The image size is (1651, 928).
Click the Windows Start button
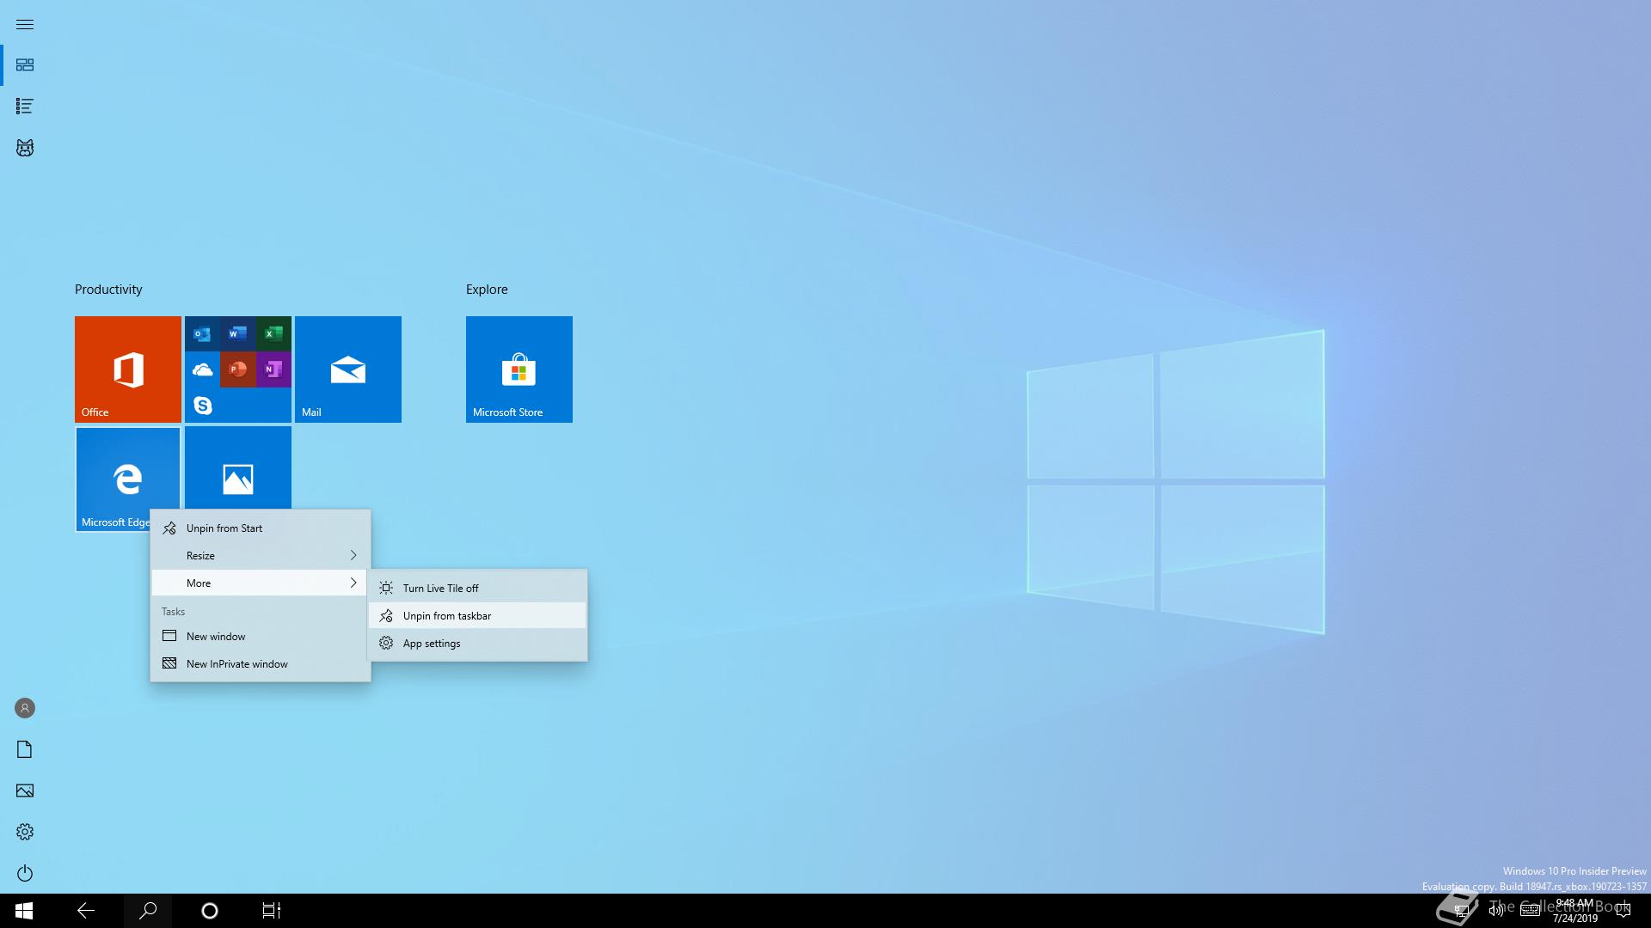24,911
